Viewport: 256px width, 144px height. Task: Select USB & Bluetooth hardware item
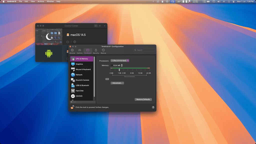(82, 85)
